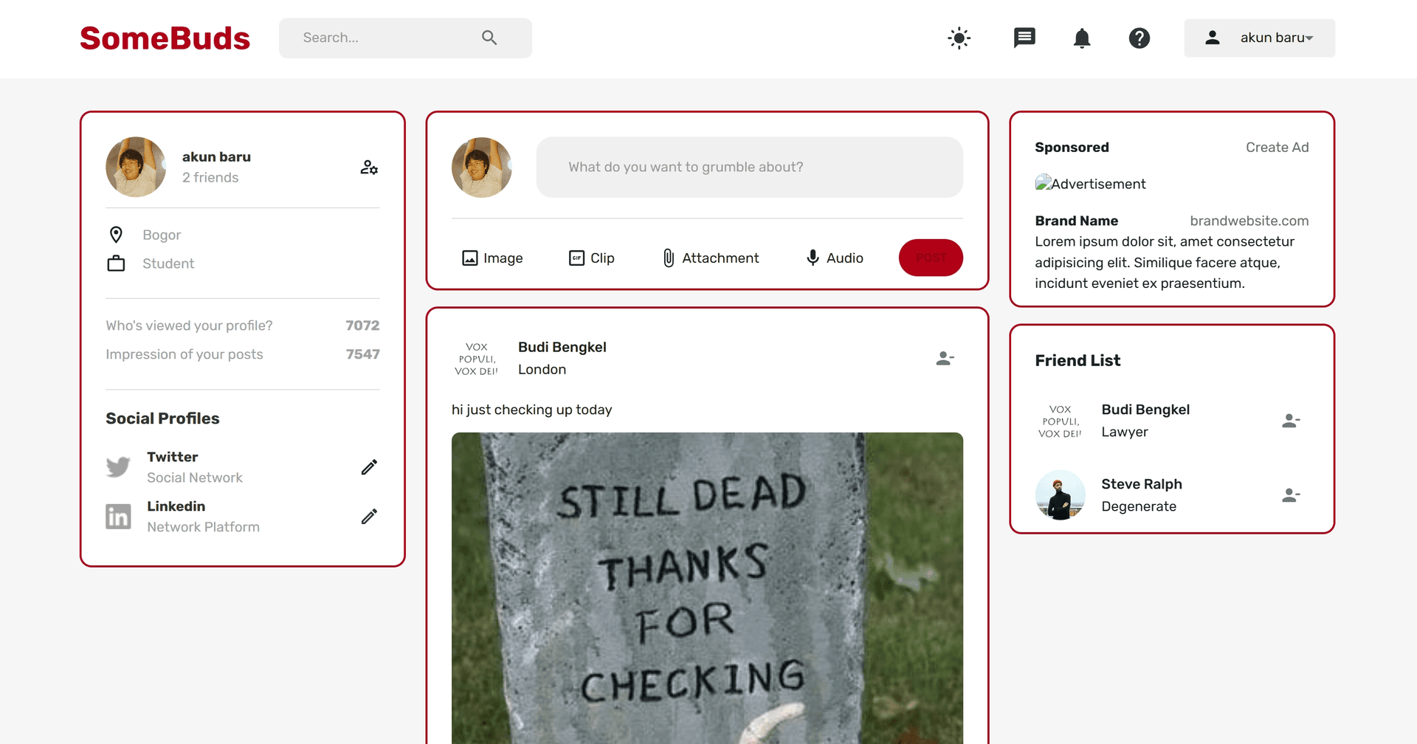Remove Budi Bengkel in Friend List
1417x744 pixels.
(x=1291, y=421)
